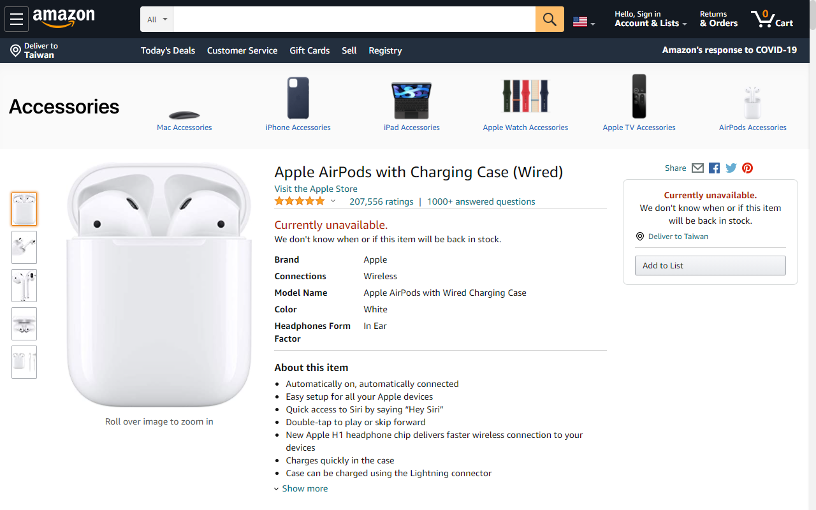Open the 207,556 ratings link

coord(381,201)
